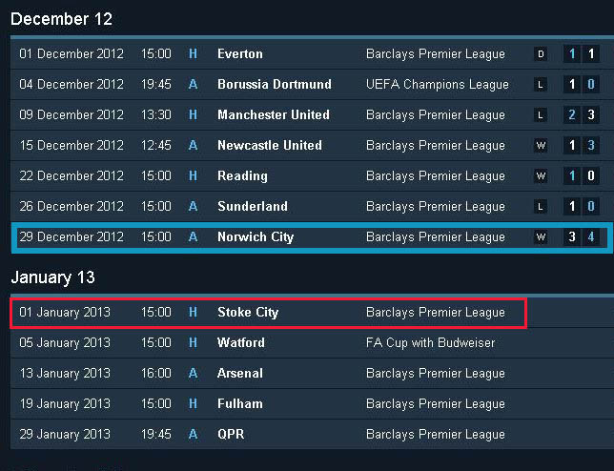Click the January 13 month heading
The height and width of the screenshot is (471, 614).
pos(52,277)
